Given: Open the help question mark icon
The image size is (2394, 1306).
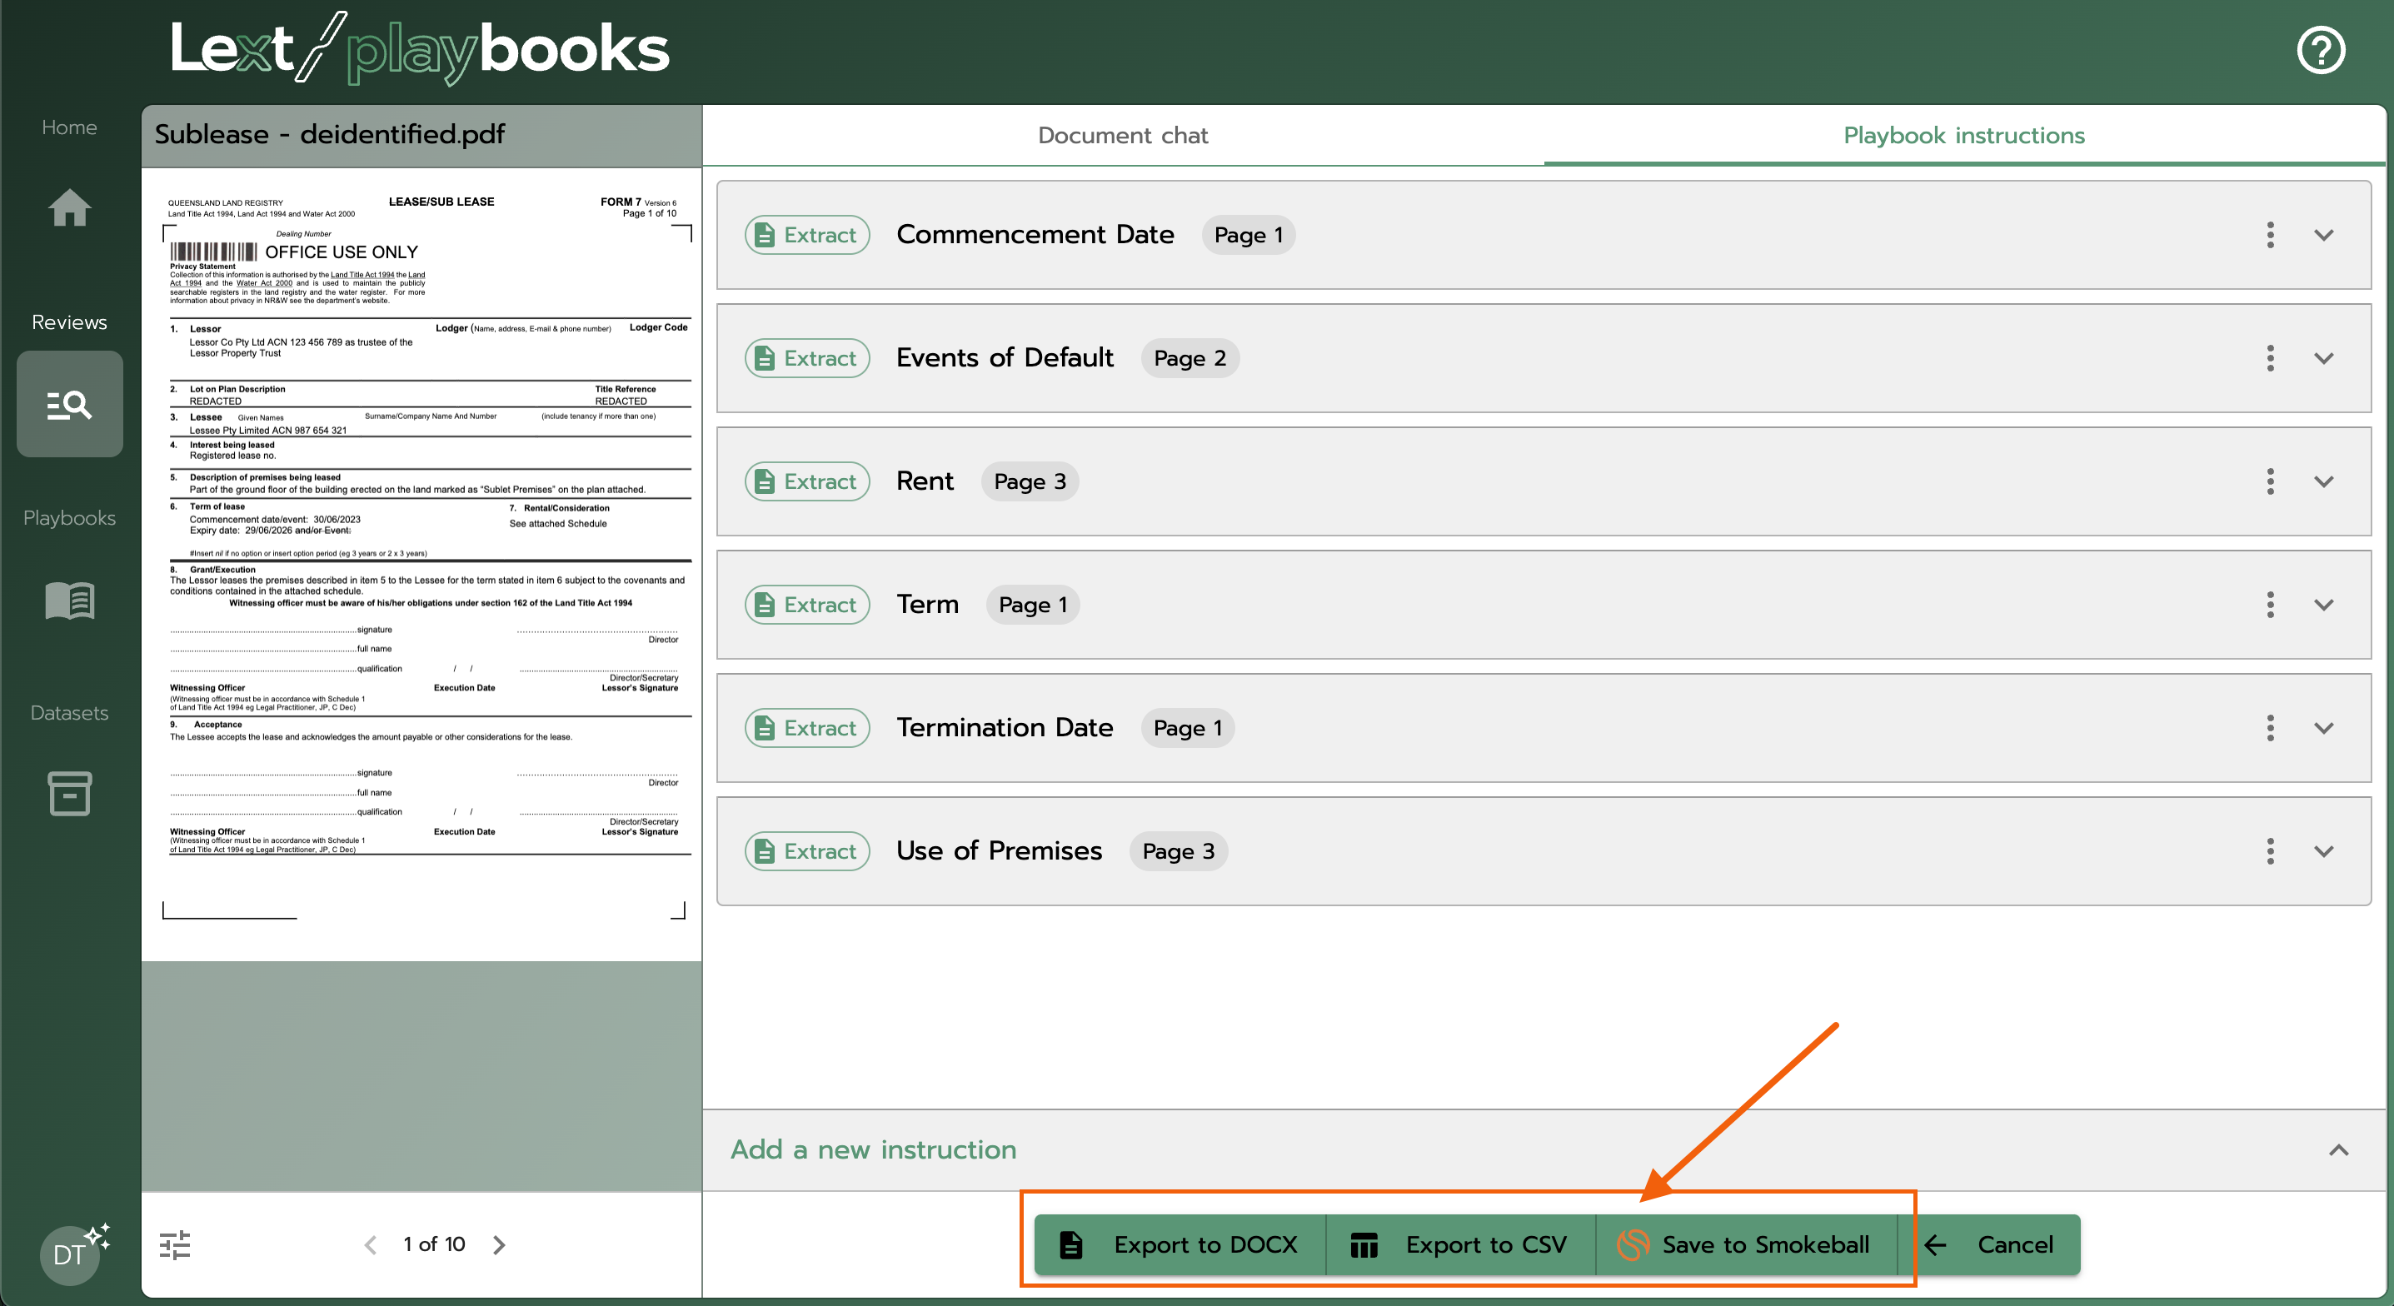Looking at the screenshot, I should pos(2321,49).
